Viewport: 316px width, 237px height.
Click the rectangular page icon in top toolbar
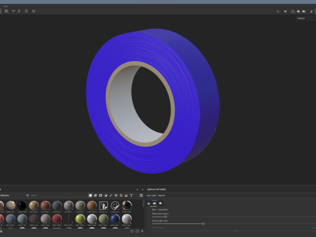pyautogui.click(x=26, y=11)
